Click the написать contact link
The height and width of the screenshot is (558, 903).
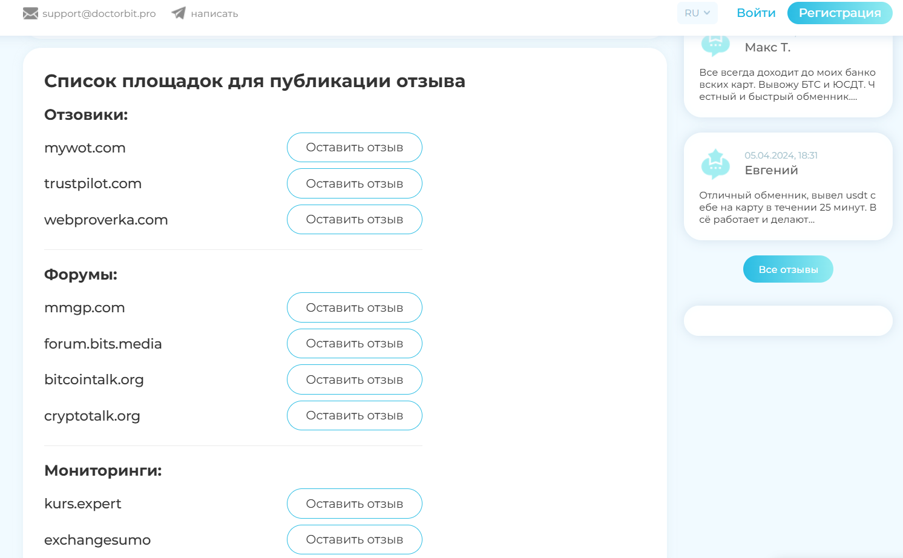[214, 13]
